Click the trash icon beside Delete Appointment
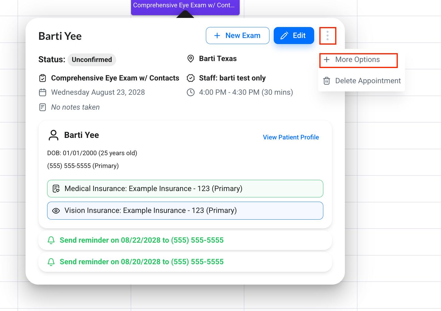The height and width of the screenshot is (311, 441). click(327, 81)
